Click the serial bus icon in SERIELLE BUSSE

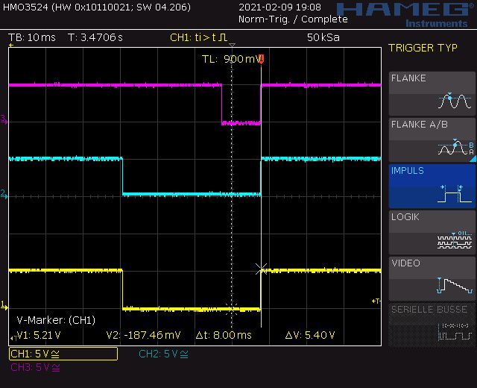(455, 331)
